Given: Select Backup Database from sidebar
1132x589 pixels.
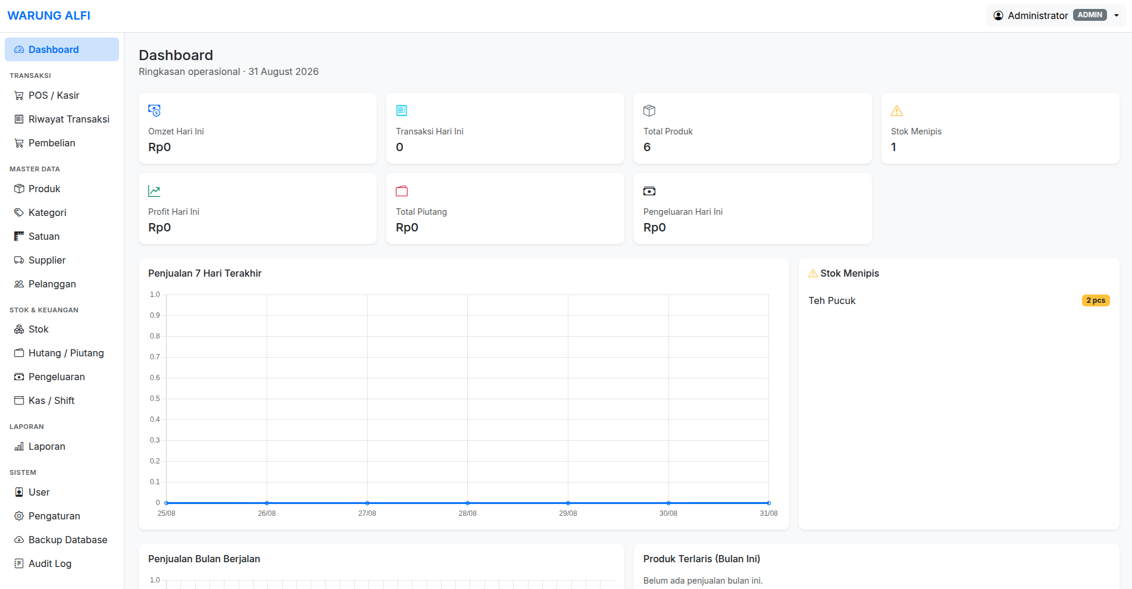Looking at the screenshot, I should pyautogui.click(x=62, y=540).
